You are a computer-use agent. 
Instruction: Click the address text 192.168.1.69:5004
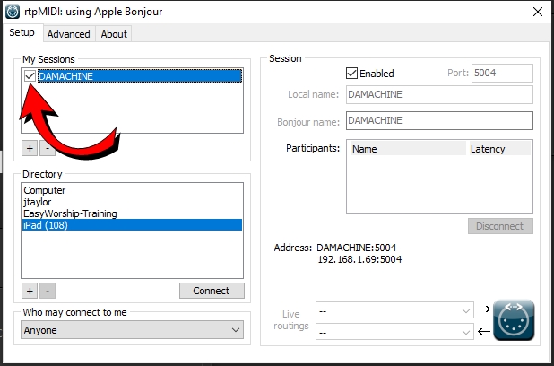tap(359, 259)
